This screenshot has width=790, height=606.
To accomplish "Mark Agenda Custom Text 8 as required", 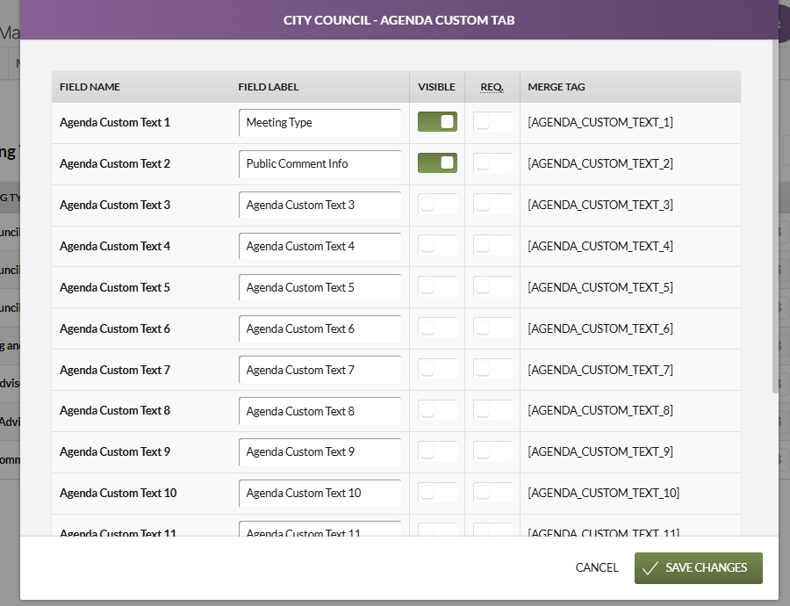I will point(492,411).
